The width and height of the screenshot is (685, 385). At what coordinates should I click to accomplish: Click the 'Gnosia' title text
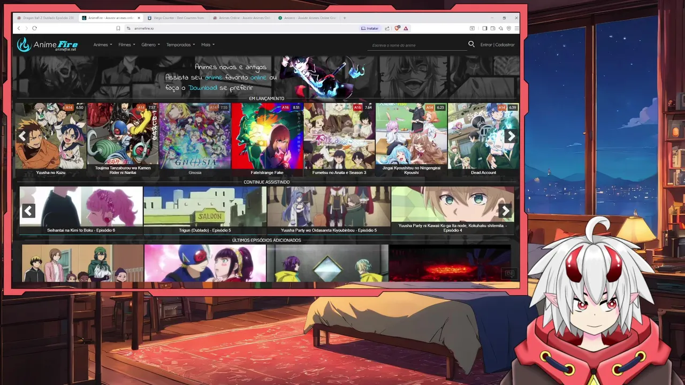click(195, 173)
